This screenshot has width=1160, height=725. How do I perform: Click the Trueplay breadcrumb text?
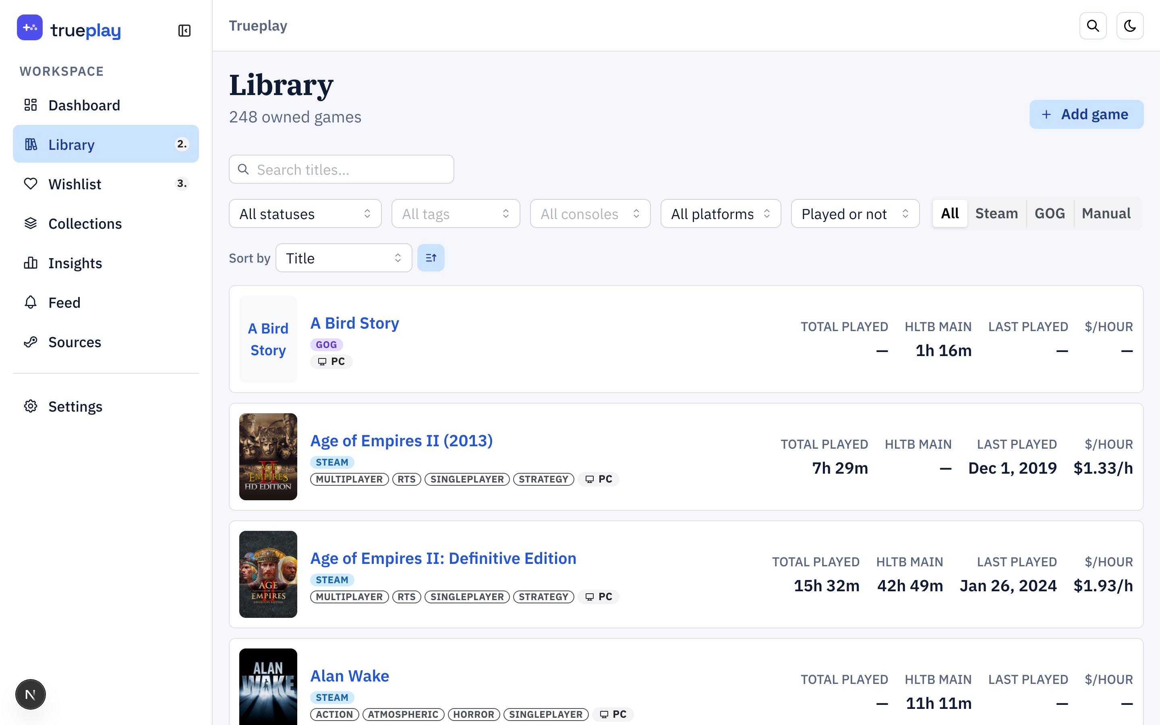[x=258, y=26]
